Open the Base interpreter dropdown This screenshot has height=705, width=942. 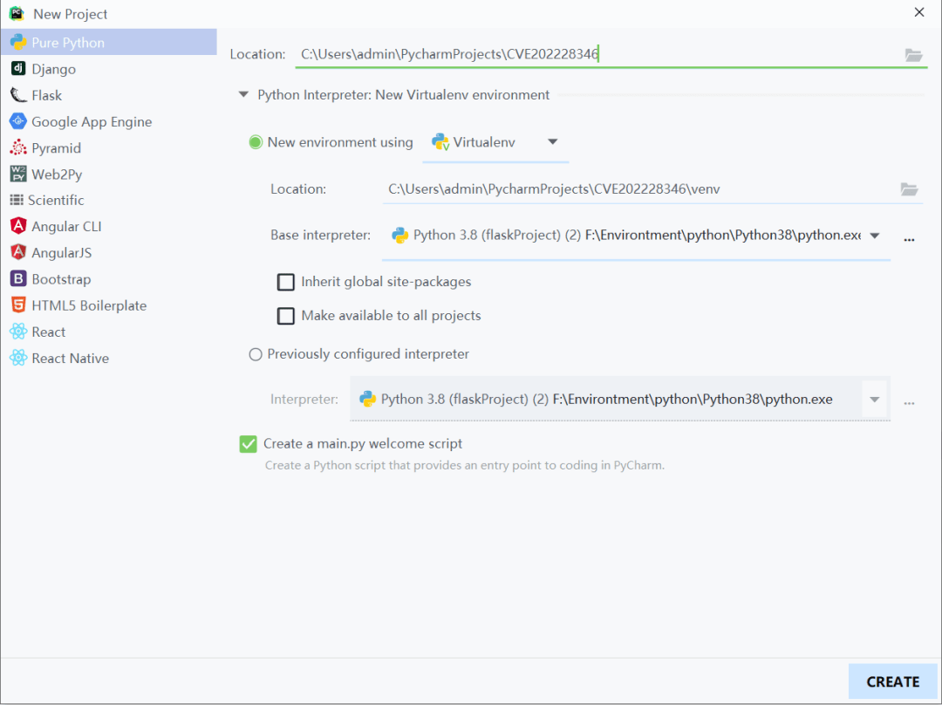point(875,235)
